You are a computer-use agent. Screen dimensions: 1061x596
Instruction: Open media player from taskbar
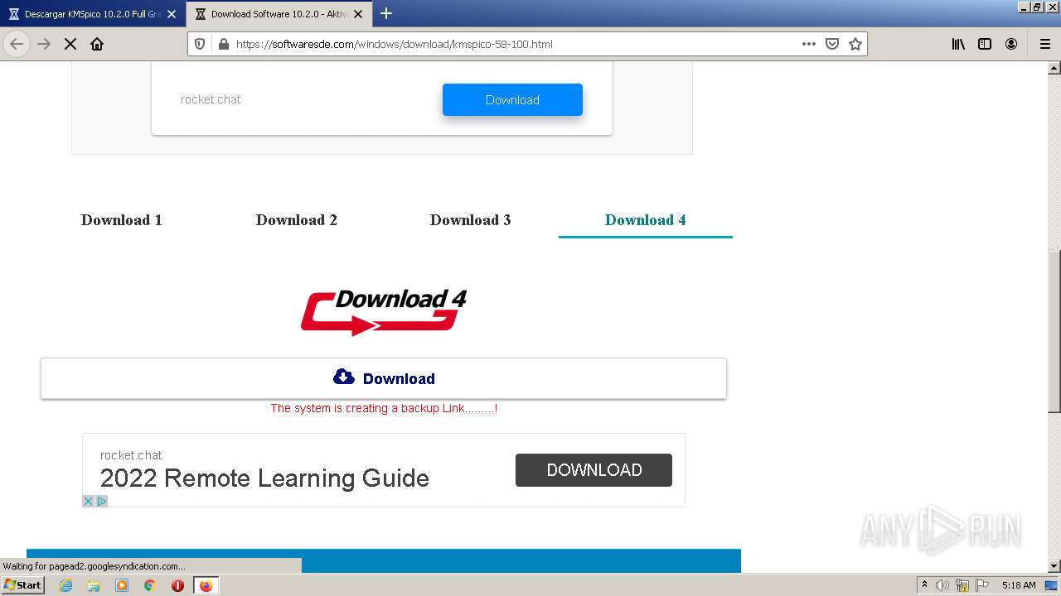(x=122, y=585)
